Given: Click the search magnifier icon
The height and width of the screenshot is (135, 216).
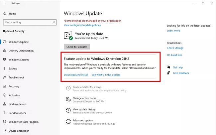Looking at the screenshot, I should point(54,22).
